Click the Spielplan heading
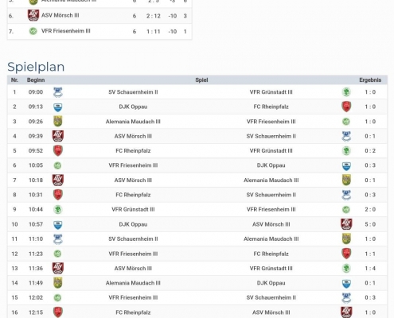394x318 pixels. click(36, 67)
